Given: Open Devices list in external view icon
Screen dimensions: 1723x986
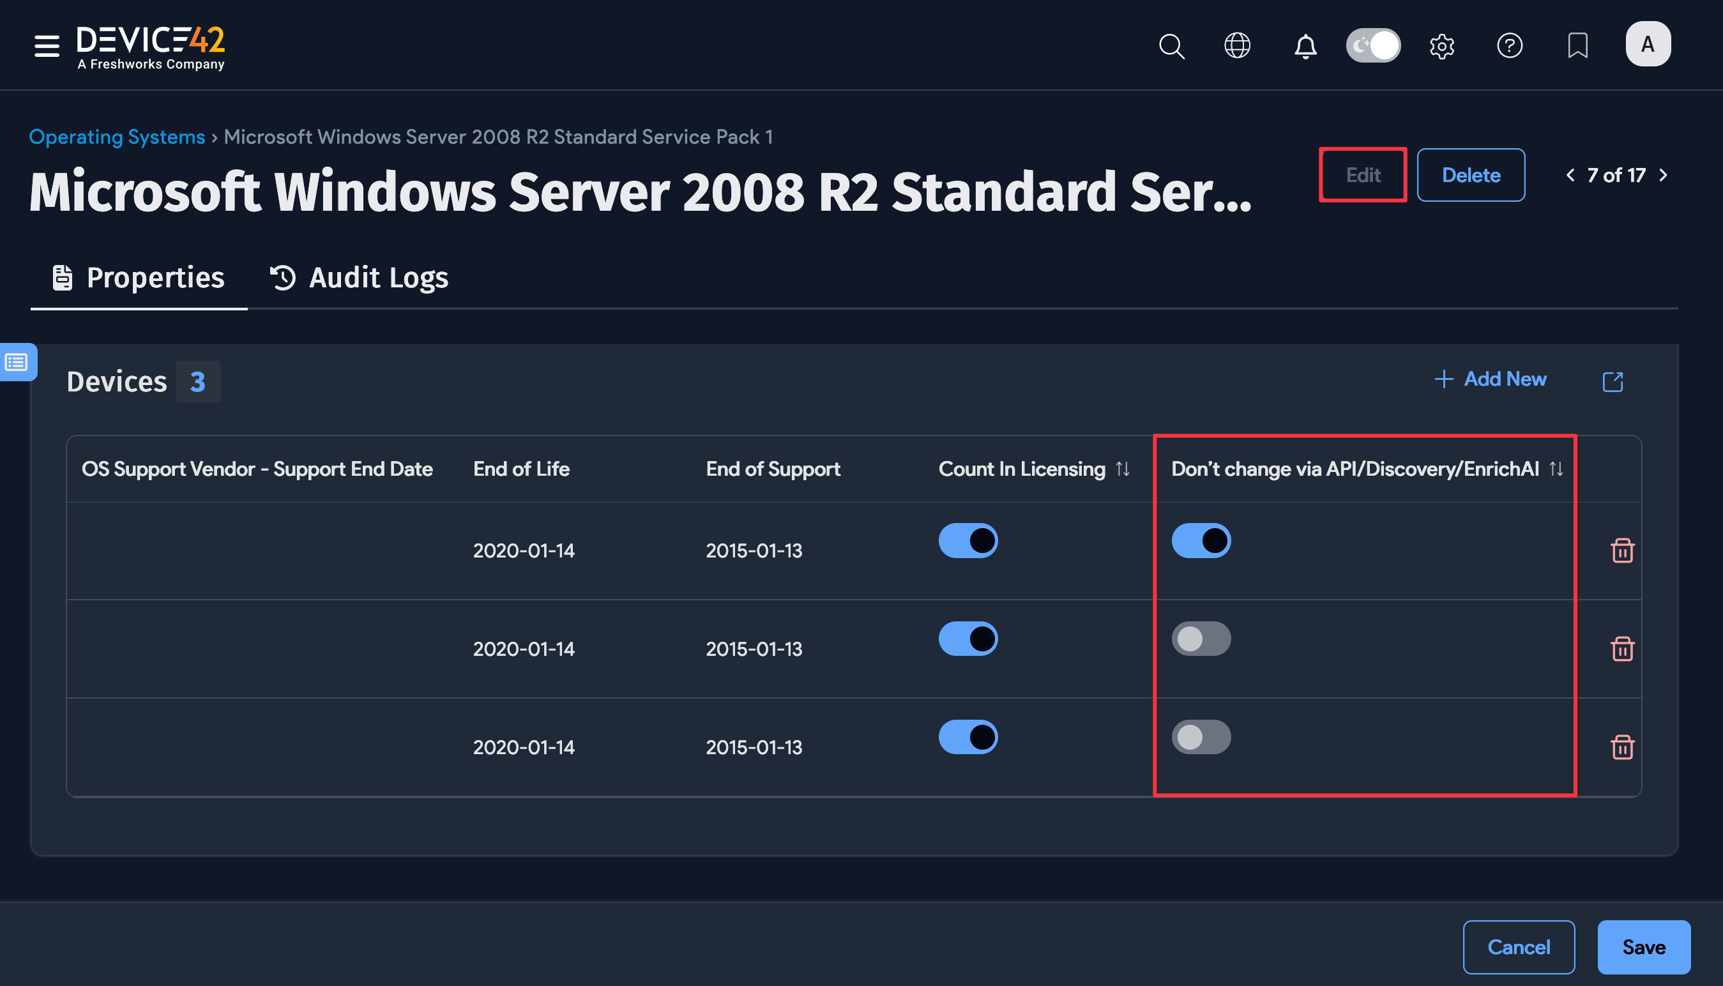Looking at the screenshot, I should 1613,381.
